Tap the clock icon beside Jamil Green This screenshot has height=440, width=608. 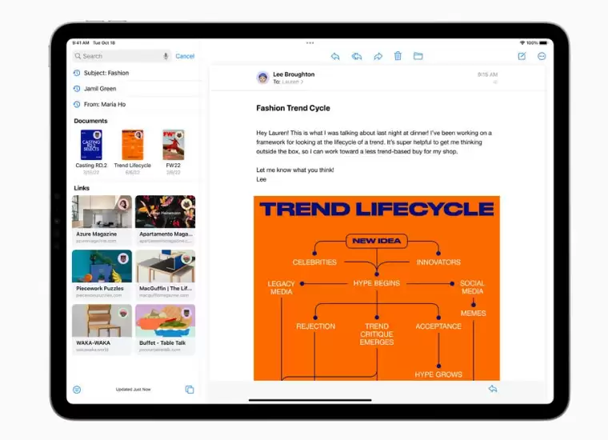(x=77, y=89)
